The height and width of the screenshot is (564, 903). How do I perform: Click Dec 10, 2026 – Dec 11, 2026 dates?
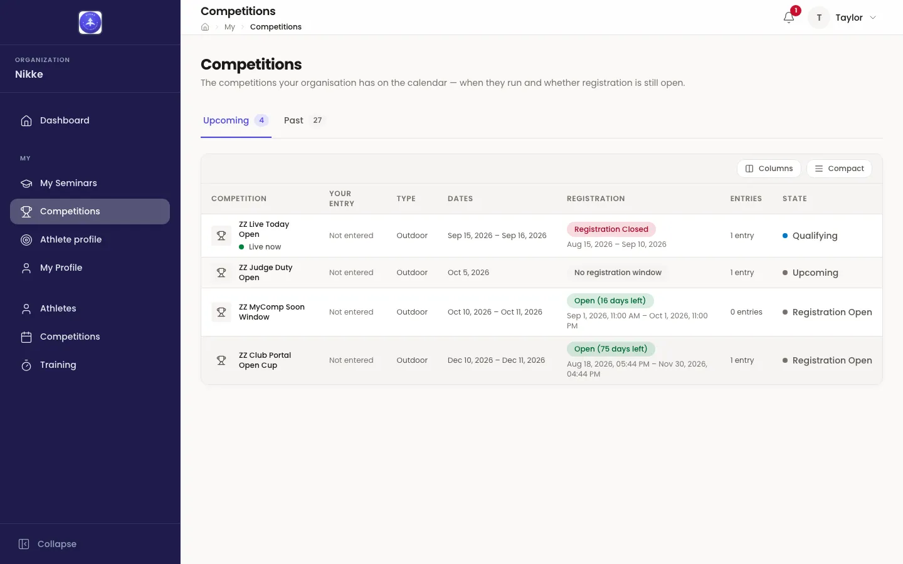pos(496,360)
